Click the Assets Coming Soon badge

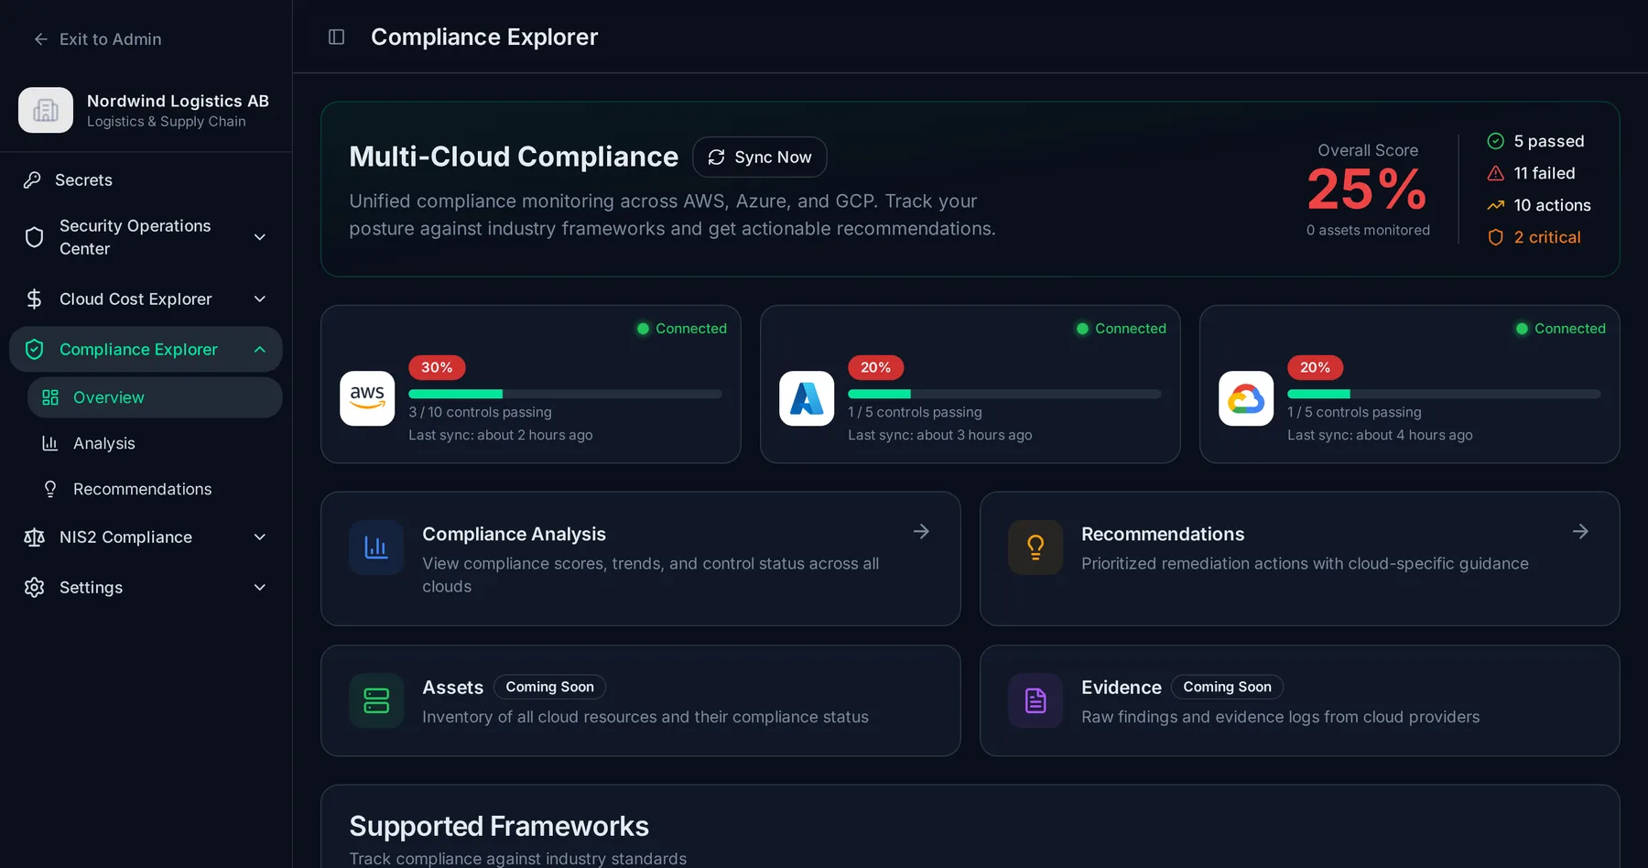[x=549, y=687]
